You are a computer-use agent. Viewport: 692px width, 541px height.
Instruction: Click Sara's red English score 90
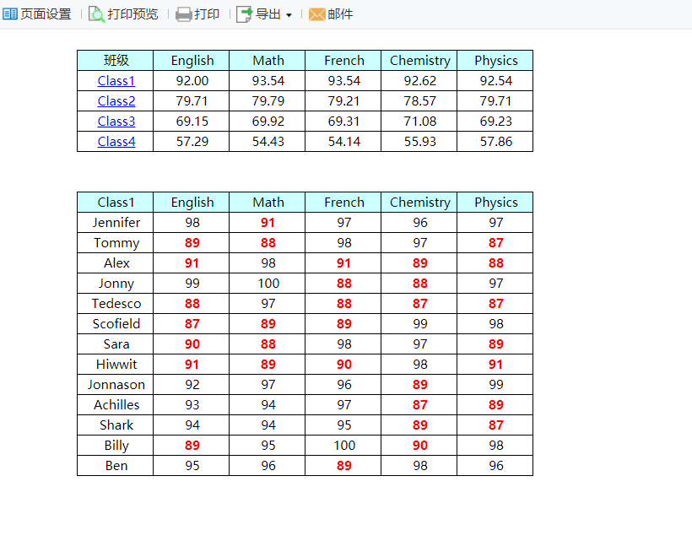[x=191, y=344]
